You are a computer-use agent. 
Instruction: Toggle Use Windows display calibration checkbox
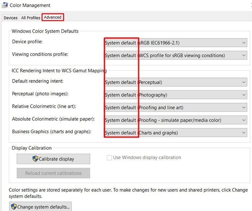click(110, 158)
